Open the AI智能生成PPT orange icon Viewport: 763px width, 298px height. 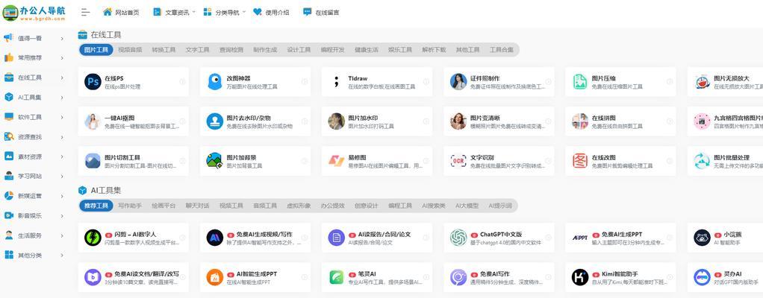(214, 277)
